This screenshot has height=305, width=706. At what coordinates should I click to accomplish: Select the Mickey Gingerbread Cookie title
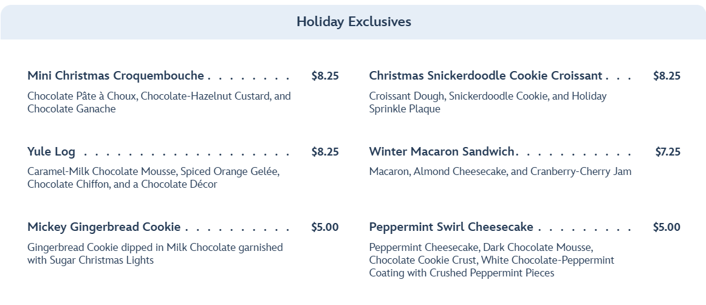point(104,227)
